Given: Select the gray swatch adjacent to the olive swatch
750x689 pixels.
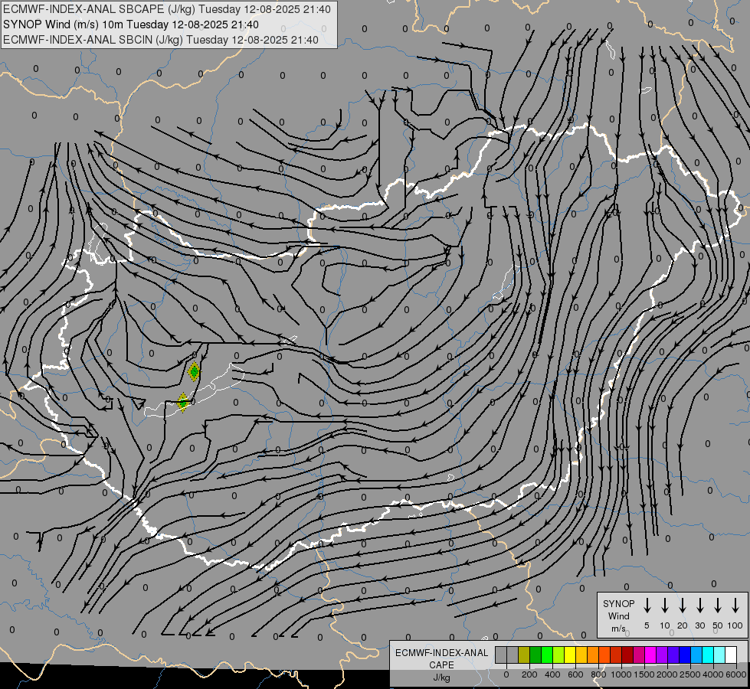Looking at the screenshot, I should [x=513, y=655].
